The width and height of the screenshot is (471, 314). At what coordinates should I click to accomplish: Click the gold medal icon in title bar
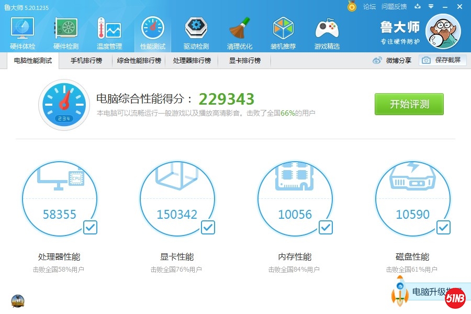352,7
